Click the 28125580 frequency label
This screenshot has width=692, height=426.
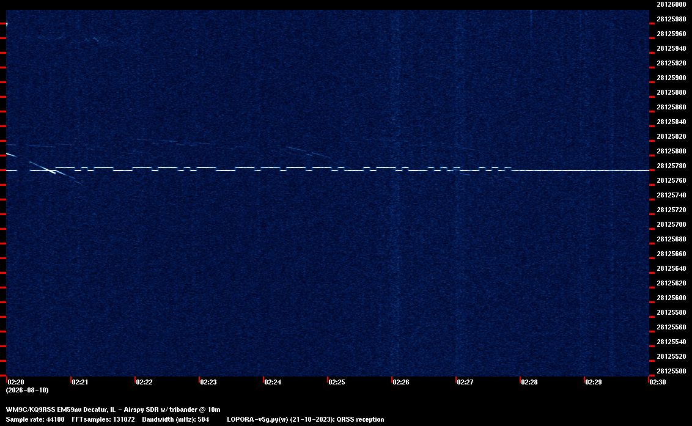pos(671,312)
